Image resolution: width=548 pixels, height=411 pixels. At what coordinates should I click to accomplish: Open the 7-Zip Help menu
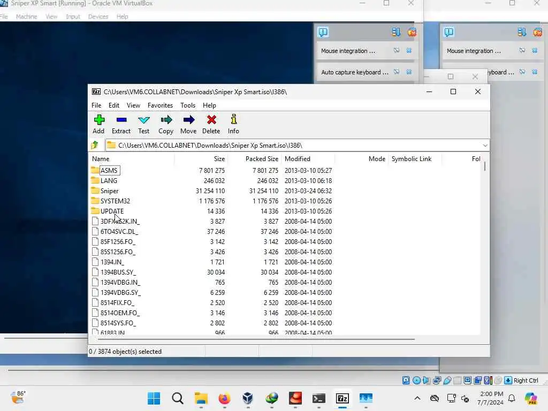(209, 105)
